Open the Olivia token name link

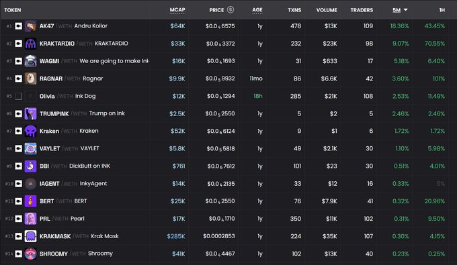click(47, 96)
